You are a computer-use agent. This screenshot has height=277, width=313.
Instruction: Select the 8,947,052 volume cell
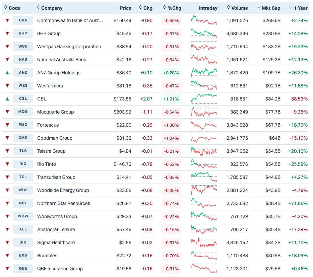pos(237,151)
